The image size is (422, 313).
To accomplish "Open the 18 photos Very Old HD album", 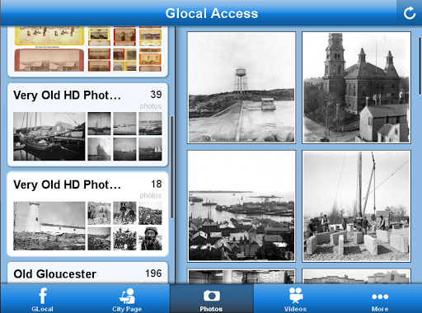I will coord(87,214).
